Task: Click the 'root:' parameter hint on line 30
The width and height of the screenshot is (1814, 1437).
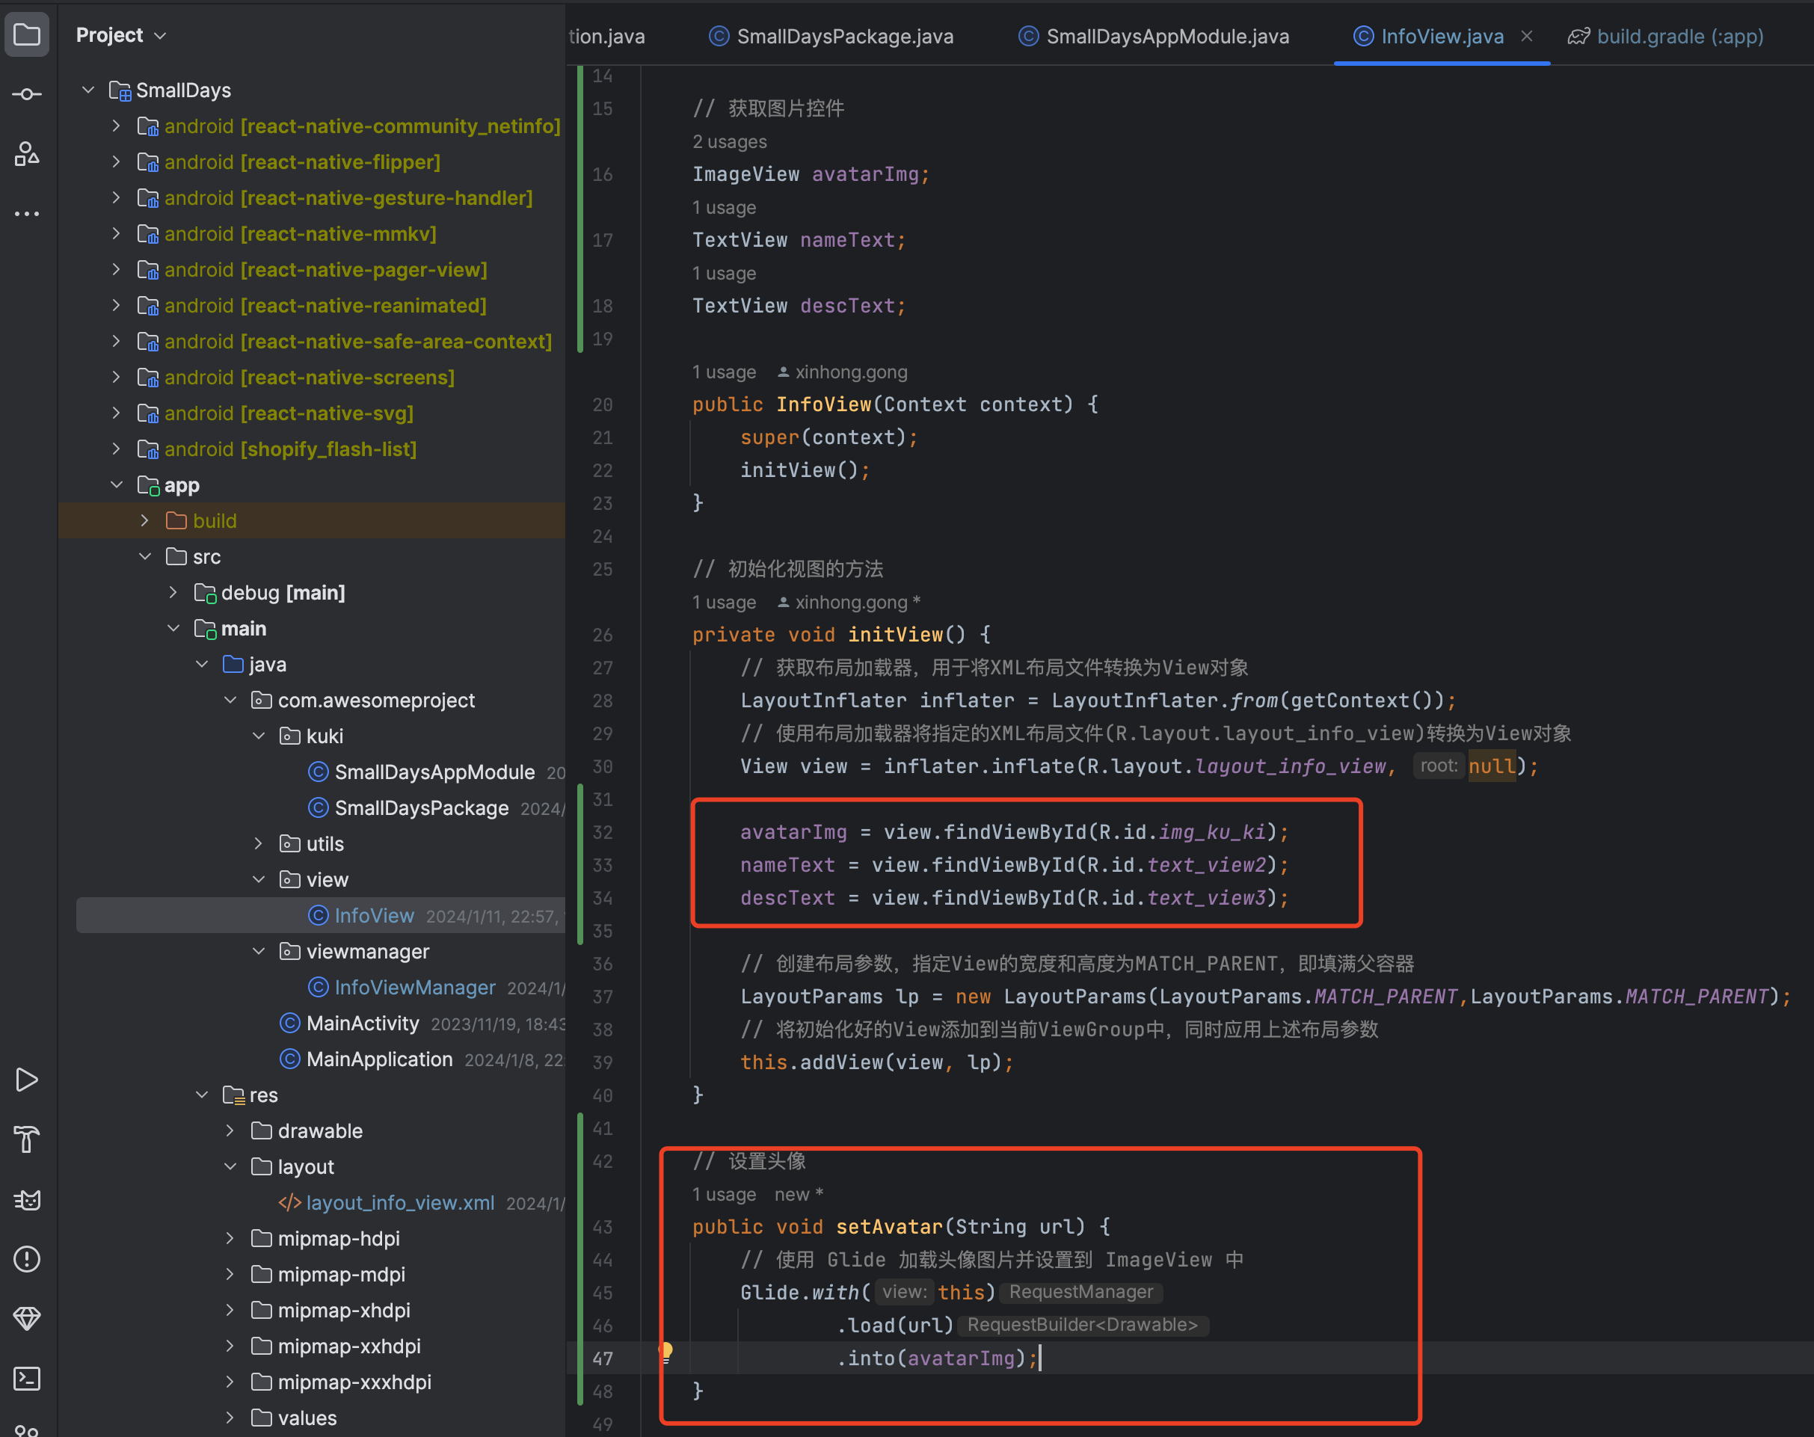Action: [1439, 766]
